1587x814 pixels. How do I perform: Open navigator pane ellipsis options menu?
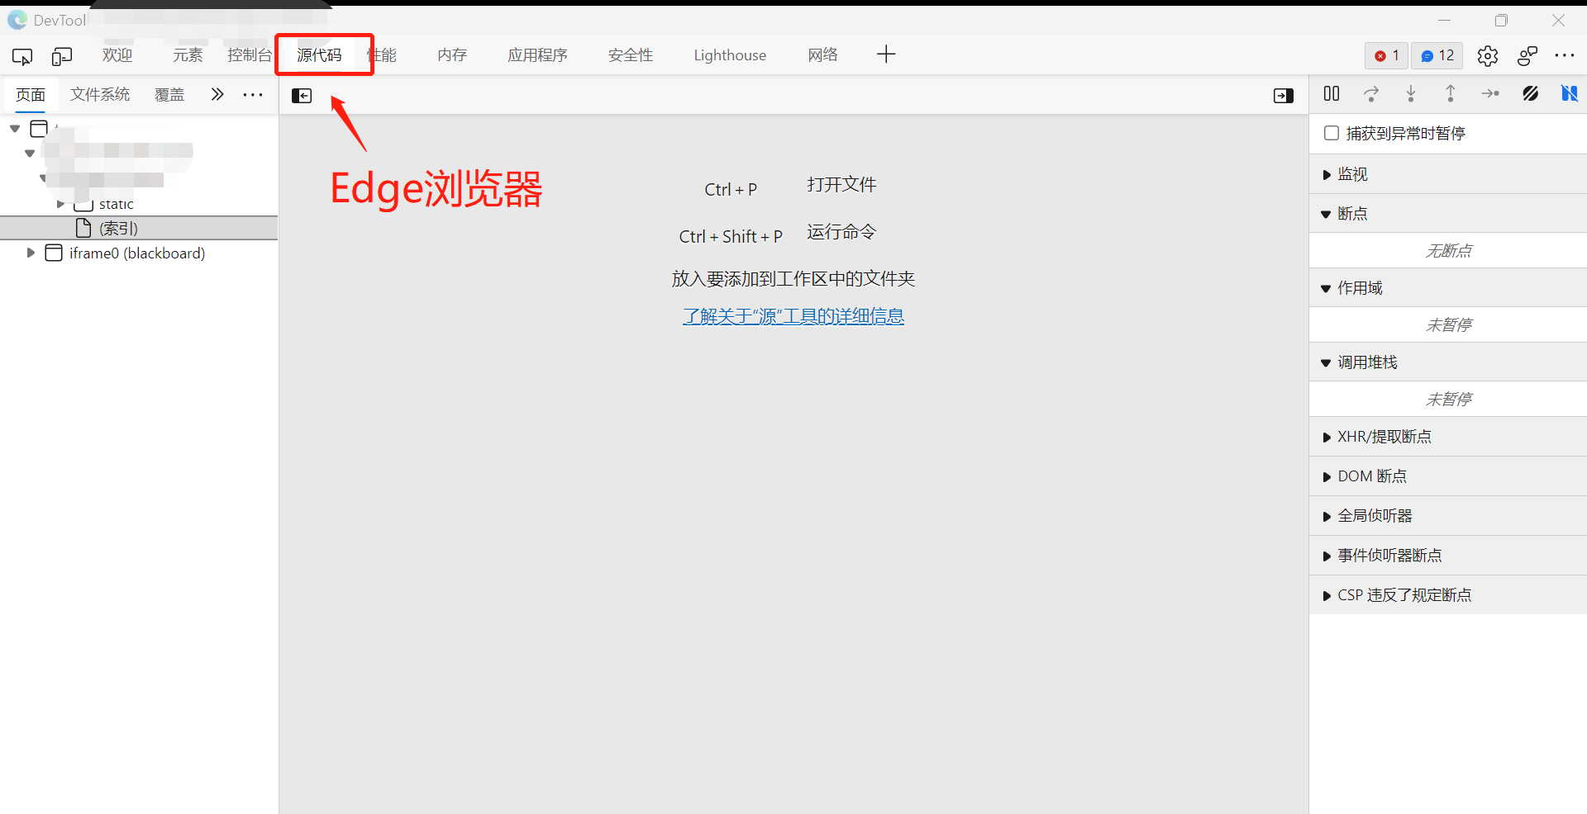pos(253,95)
